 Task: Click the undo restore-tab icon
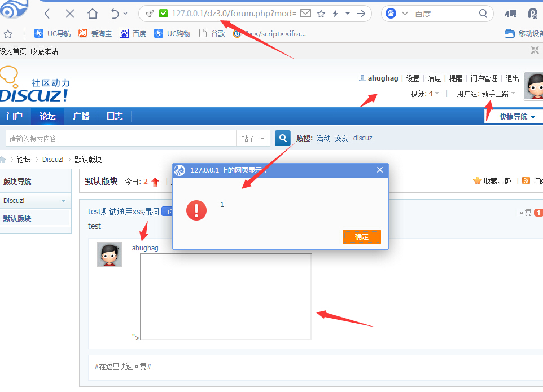[x=115, y=14]
